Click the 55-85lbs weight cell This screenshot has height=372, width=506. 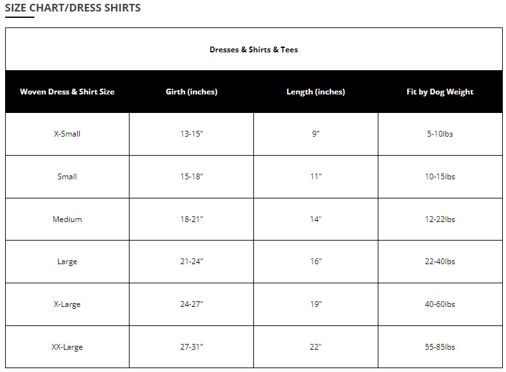[x=440, y=347]
